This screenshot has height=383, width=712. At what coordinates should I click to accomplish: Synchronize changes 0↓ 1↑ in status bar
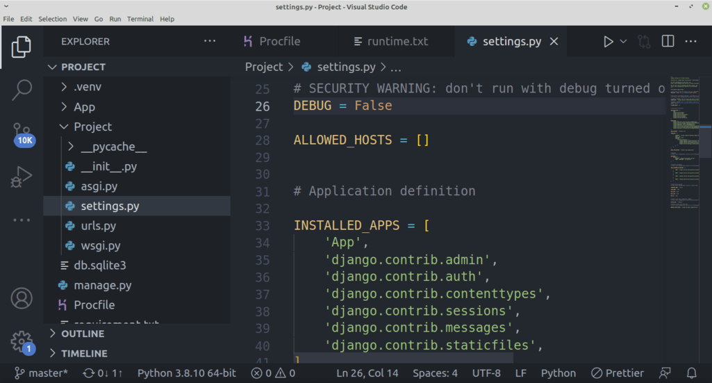(x=103, y=373)
